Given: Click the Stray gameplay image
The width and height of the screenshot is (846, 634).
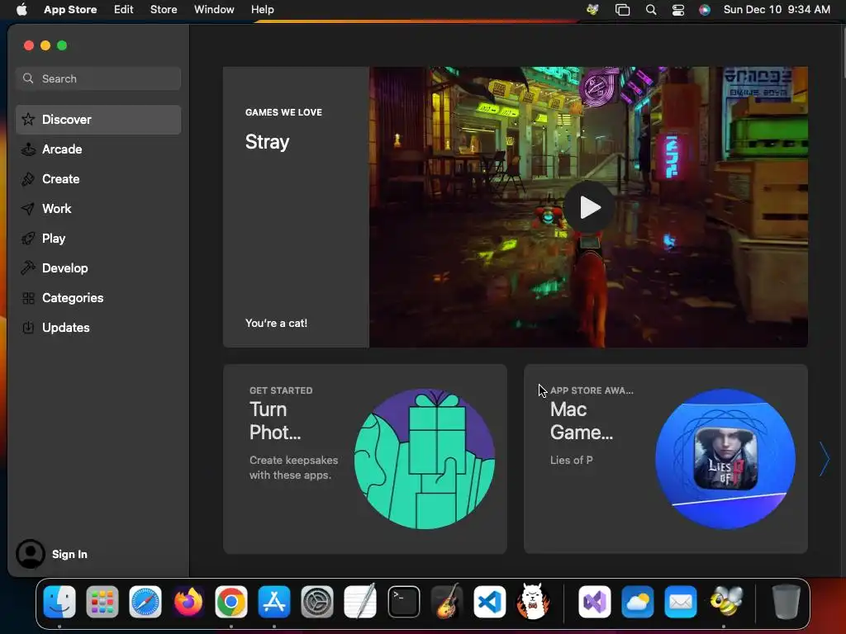Looking at the screenshot, I should tap(588, 207).
